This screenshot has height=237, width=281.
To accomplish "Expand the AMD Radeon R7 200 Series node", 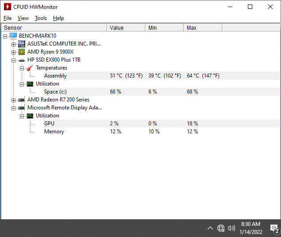I will point(13,100).
